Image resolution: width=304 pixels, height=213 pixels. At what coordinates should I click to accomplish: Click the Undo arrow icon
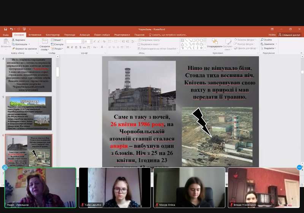[x=11, y=29]
